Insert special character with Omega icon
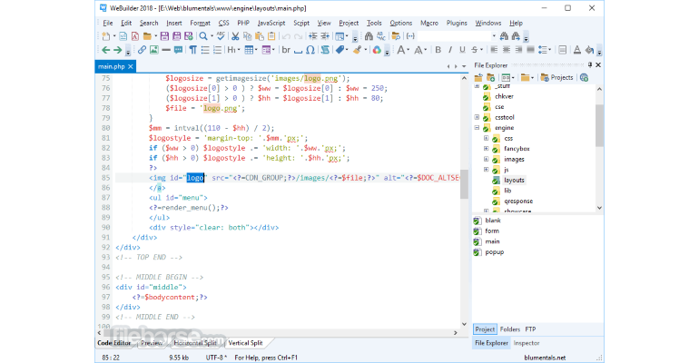Image resolution: width=699 pixels, height=363 pixels. (310, 50)
